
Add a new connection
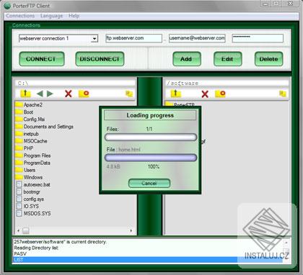(x=187, y=59)
